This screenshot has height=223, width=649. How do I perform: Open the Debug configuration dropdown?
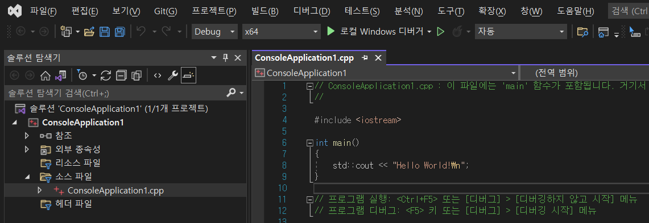point(214,31)
